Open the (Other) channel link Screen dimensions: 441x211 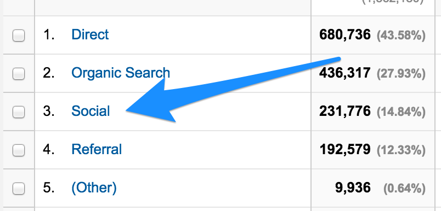pos(94,187)
